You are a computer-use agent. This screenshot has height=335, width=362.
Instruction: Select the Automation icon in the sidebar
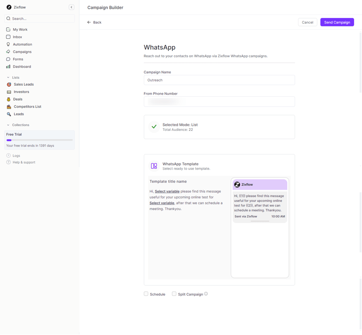click(x=8, y=44)
